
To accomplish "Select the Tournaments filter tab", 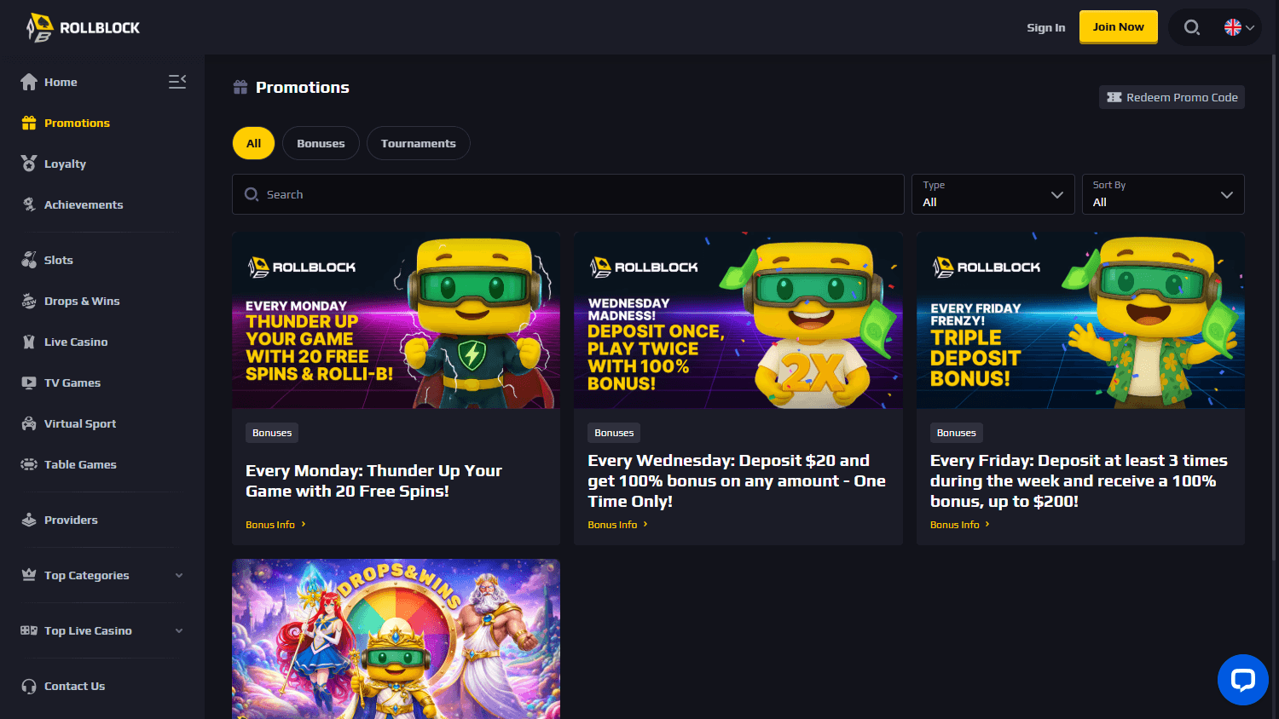I will (x=418, y=143).
